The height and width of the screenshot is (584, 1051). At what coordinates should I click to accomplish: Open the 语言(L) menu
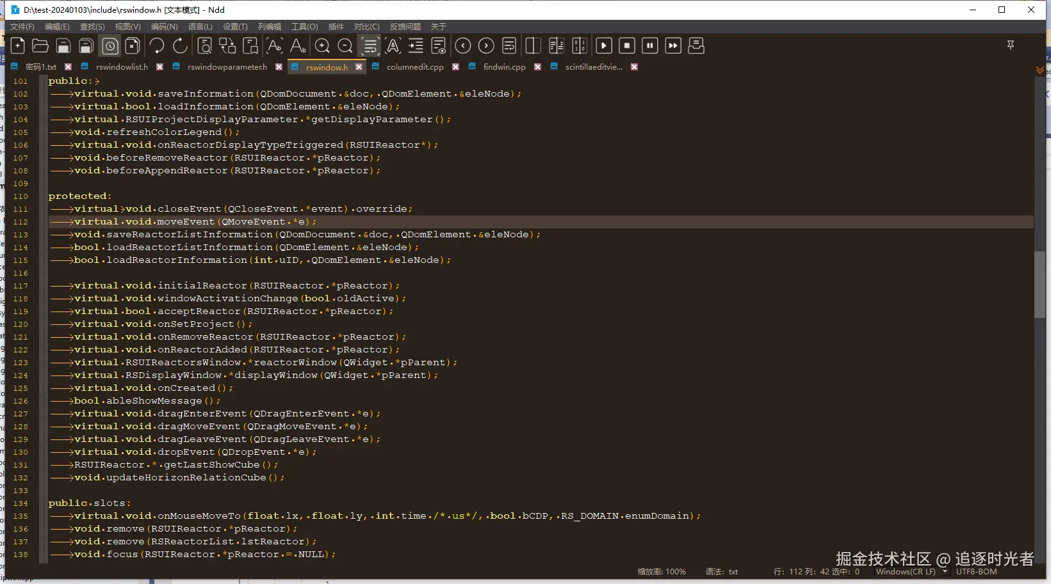click(x=200, y=27)
